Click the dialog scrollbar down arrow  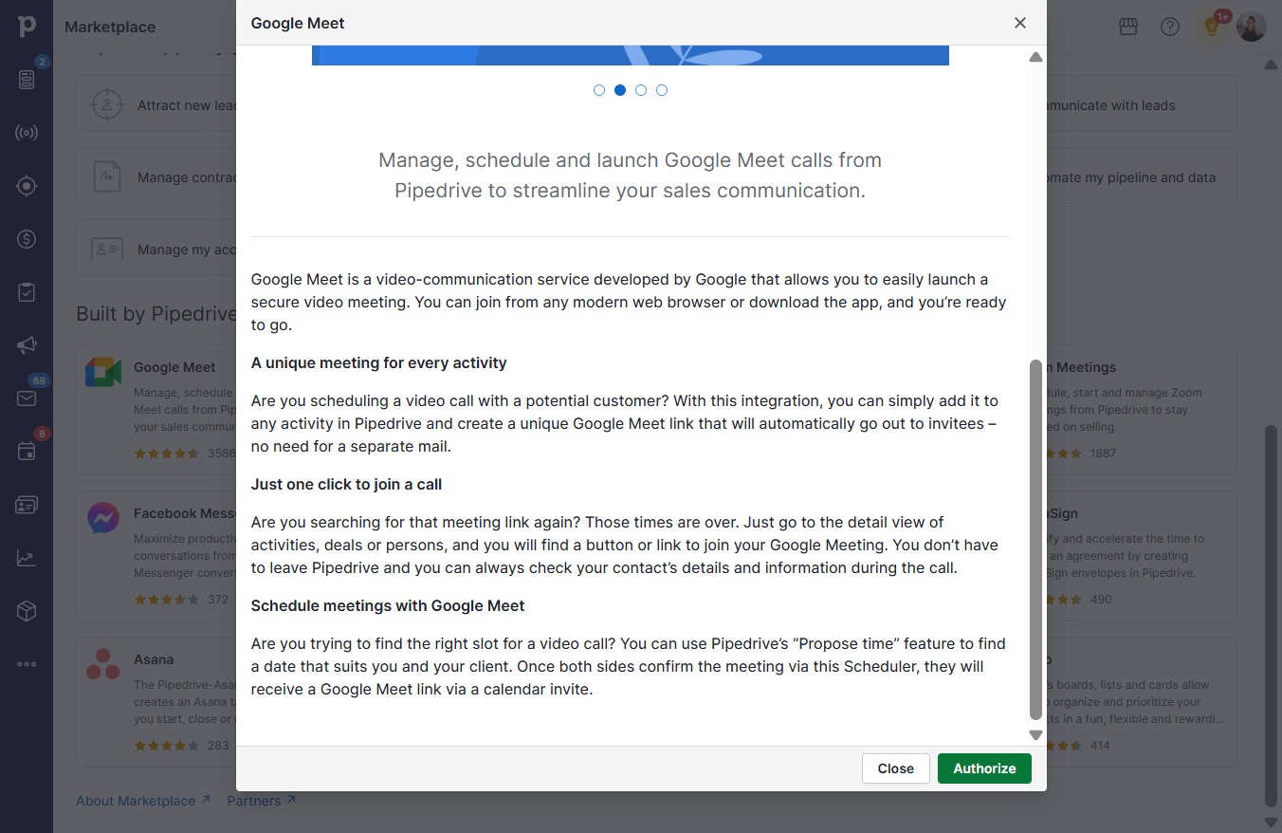1035,734
